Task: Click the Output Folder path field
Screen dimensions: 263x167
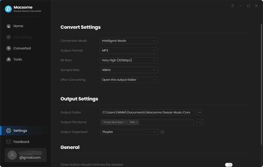Action: point(147,112)
